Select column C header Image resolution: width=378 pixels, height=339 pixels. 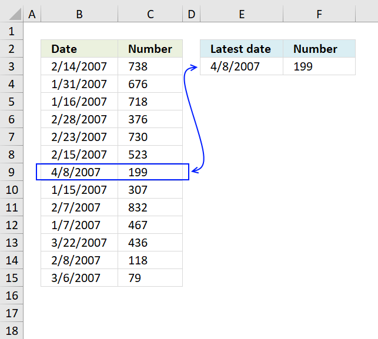(150, 14)
